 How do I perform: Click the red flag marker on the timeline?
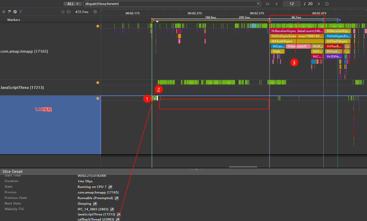coord(153,20)
